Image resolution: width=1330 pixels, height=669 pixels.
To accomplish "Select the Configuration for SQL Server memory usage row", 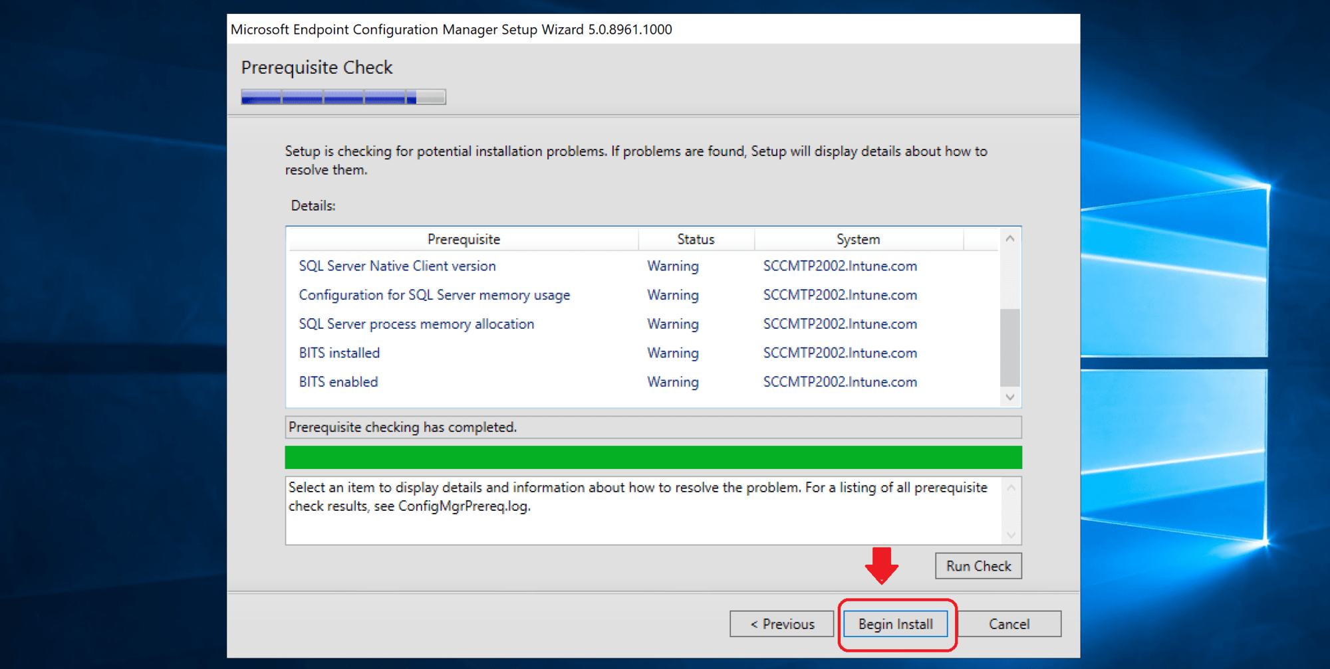I will [x=434, y=295].
